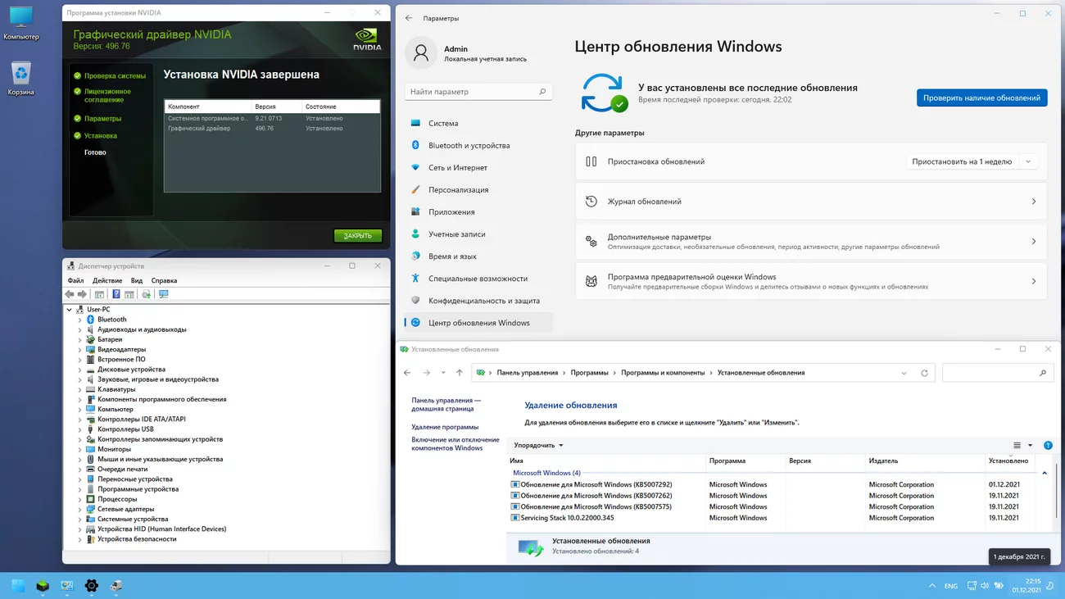Click the Update driver icon in Device Manager toolbar
The height and width of the screenshot is (599, 1065).
click(x=146, y=294)
